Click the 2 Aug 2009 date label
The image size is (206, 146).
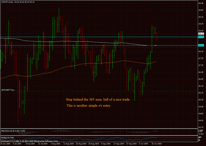[x=55, y=144]
